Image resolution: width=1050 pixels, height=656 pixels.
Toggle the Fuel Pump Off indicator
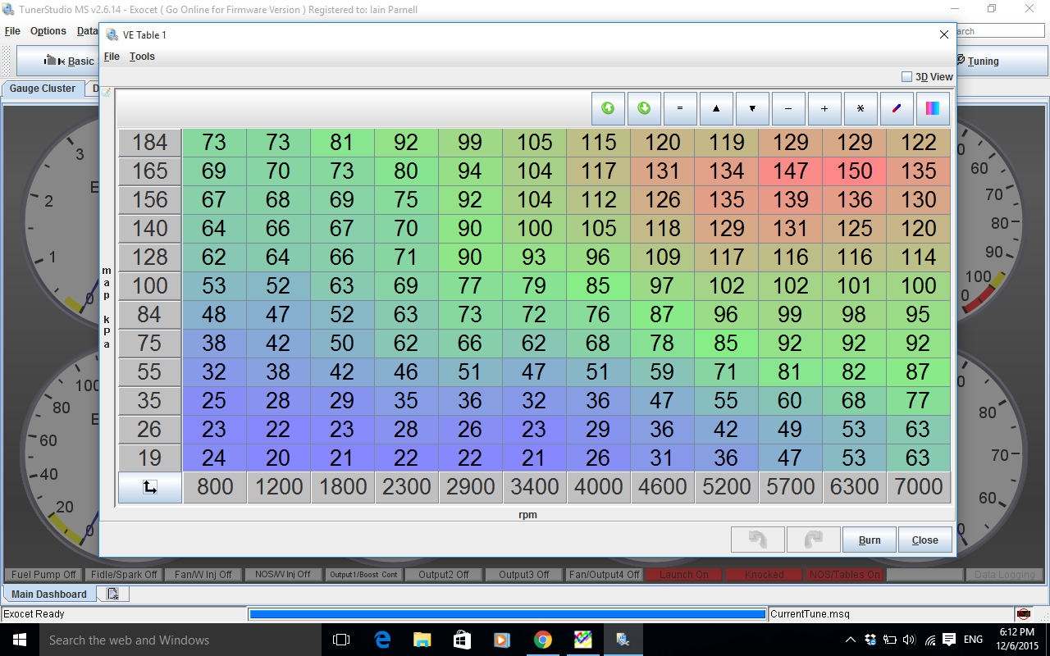pyautogui.click(x=43, y=575)
